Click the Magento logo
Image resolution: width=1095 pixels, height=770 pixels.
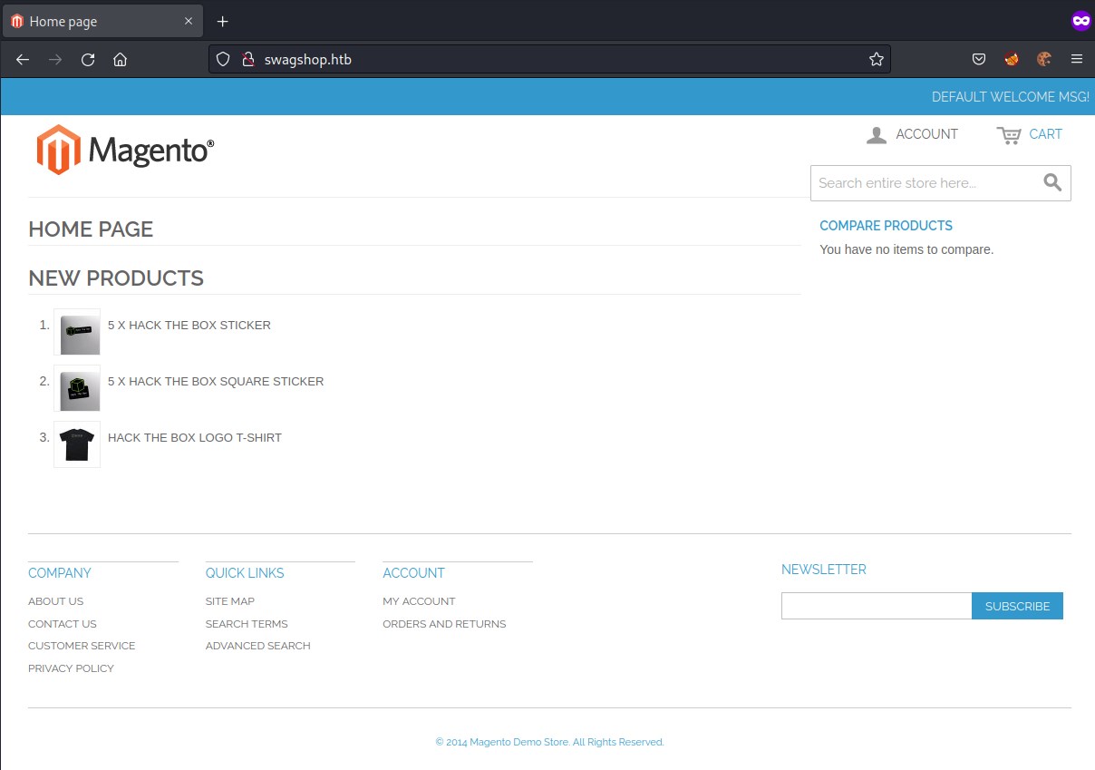[x=125, y=150]
